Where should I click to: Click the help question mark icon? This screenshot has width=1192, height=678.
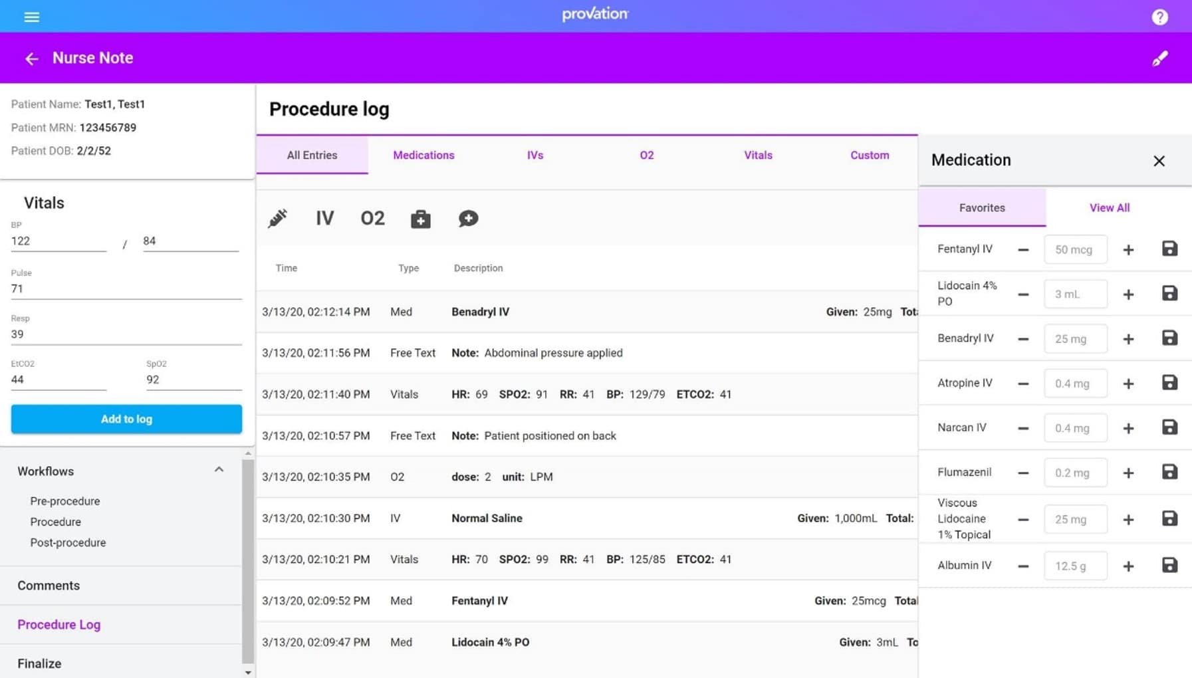(x=1159, y=17)
